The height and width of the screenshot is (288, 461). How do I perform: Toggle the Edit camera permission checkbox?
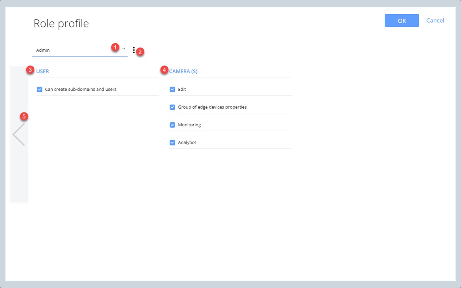172,89
